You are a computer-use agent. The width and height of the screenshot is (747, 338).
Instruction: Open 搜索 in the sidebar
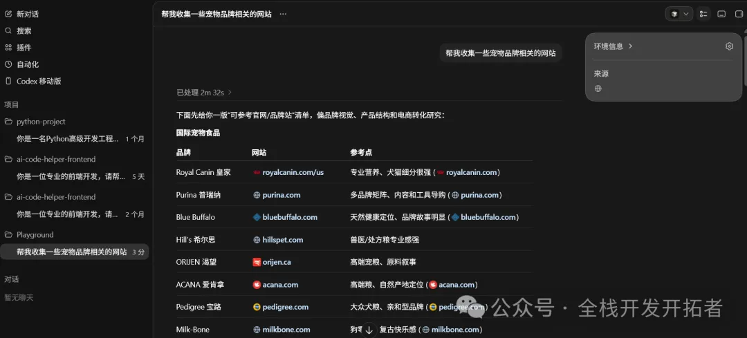point(24,31)
